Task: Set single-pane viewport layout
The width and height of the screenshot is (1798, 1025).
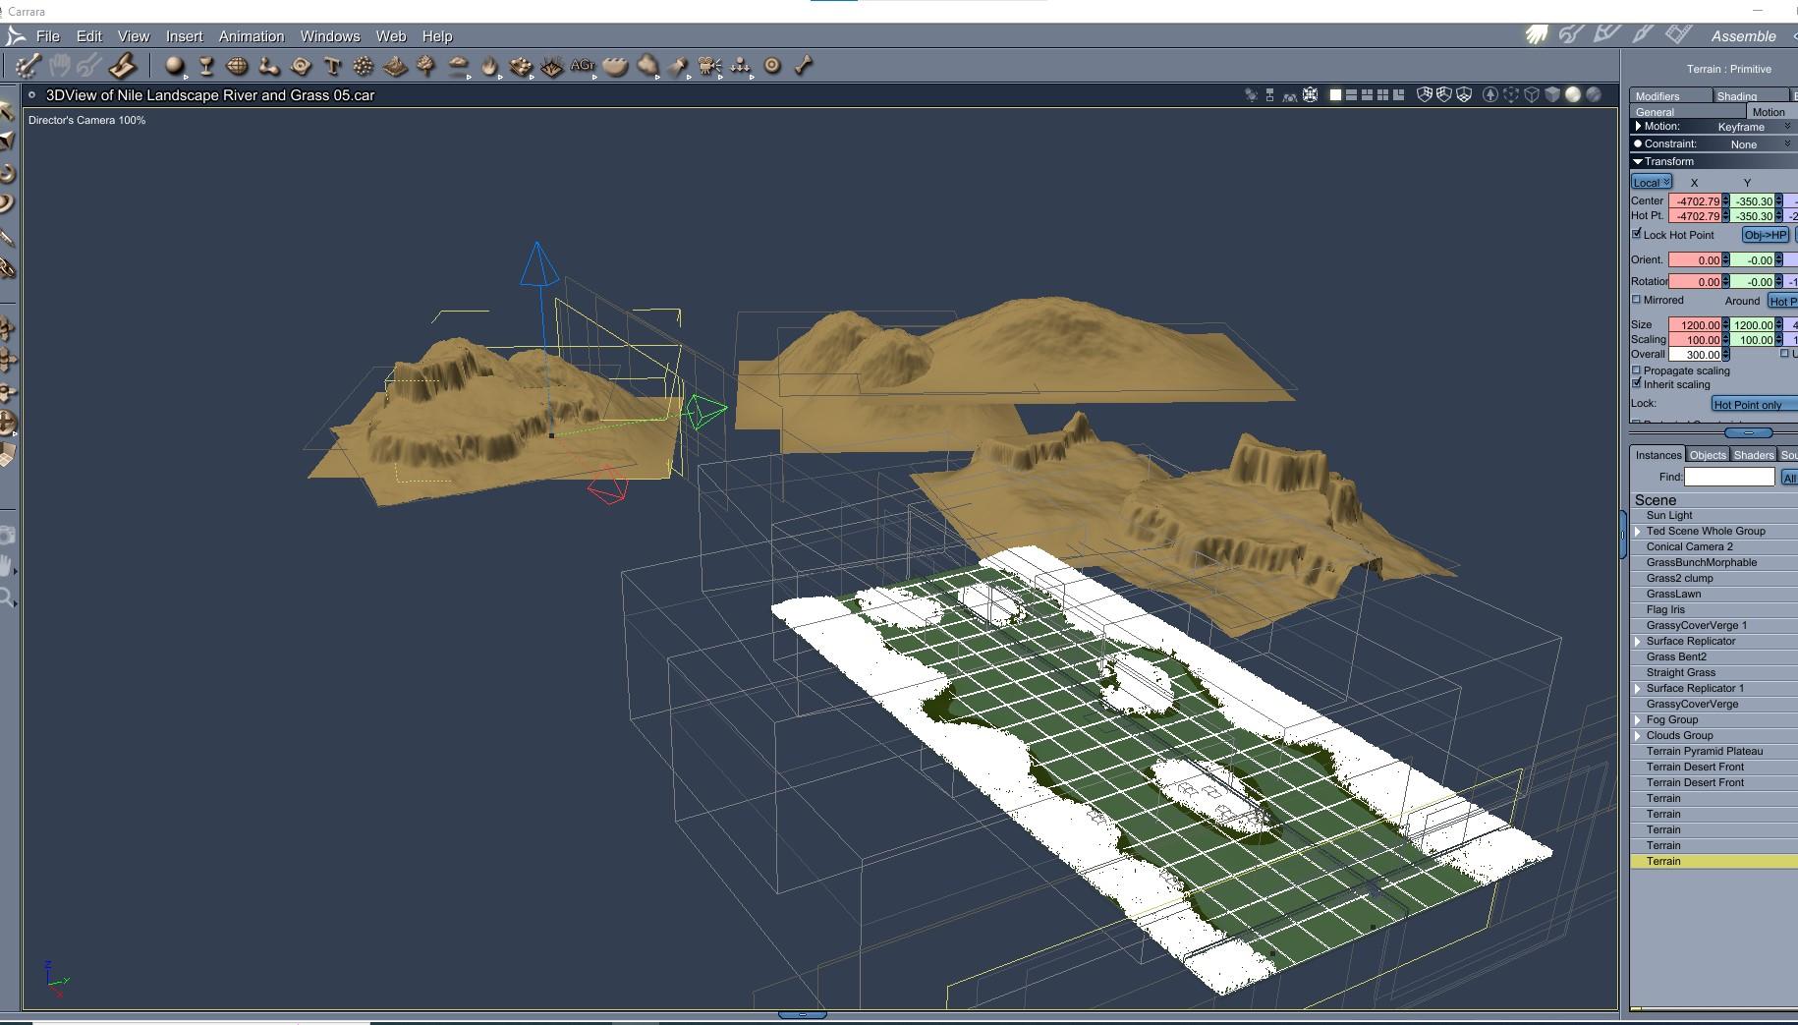Action: point(1335,95)
